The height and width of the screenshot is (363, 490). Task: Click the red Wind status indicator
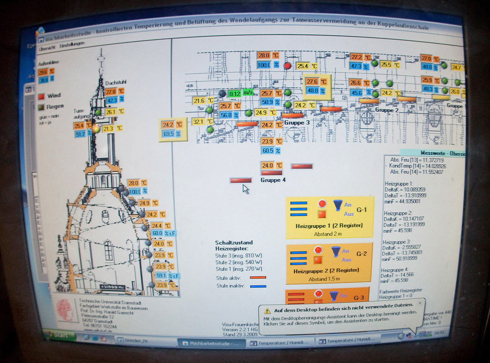(x=41, y=96)
